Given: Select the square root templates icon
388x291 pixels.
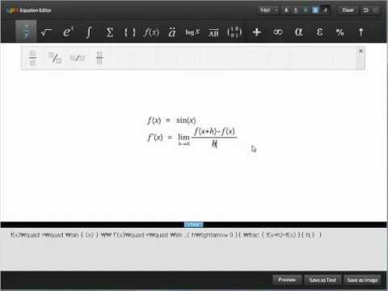Looking at the screenshot, I should (46, 32).
